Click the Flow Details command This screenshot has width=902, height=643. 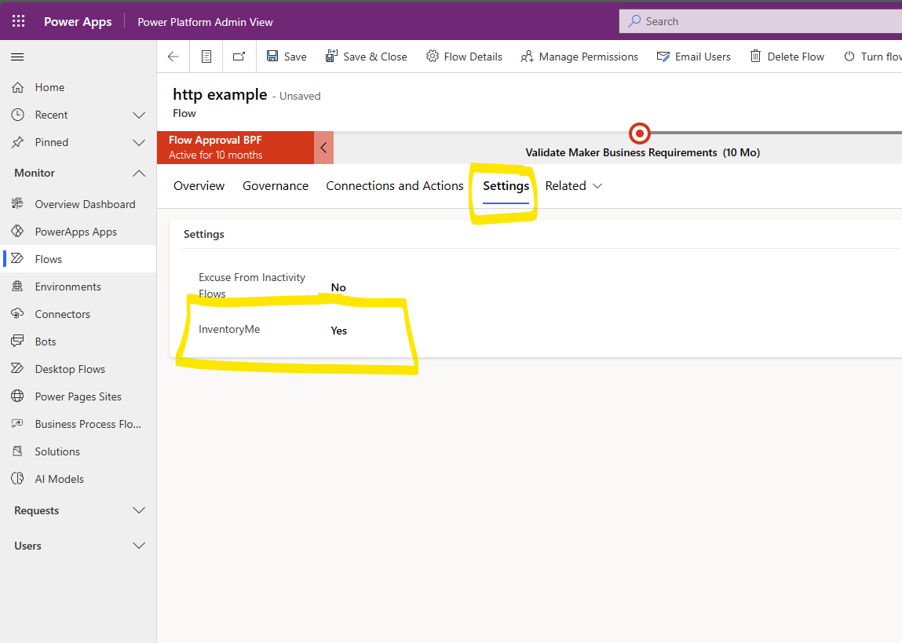[x=464, y=57]
